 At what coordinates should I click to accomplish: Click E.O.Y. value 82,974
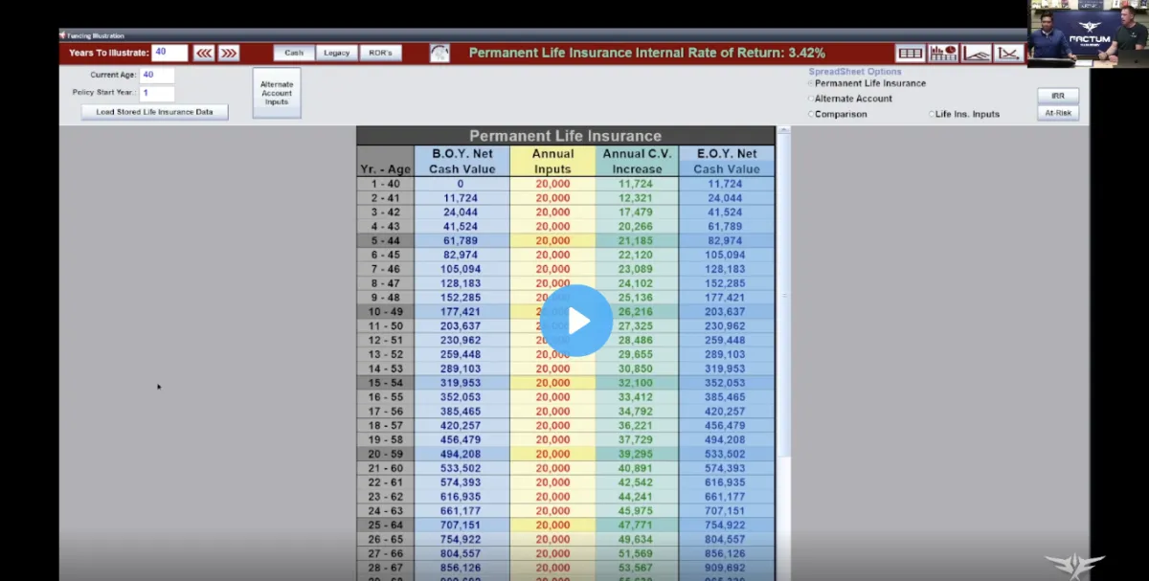click(x=726, y=240)
